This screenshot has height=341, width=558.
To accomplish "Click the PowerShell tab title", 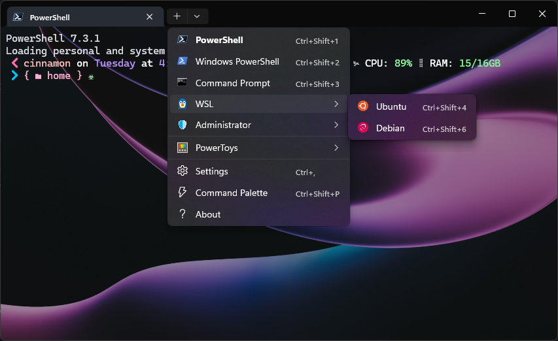I will tap(50, 18).
